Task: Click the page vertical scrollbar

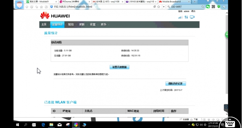Action: (x=227, y=54)
